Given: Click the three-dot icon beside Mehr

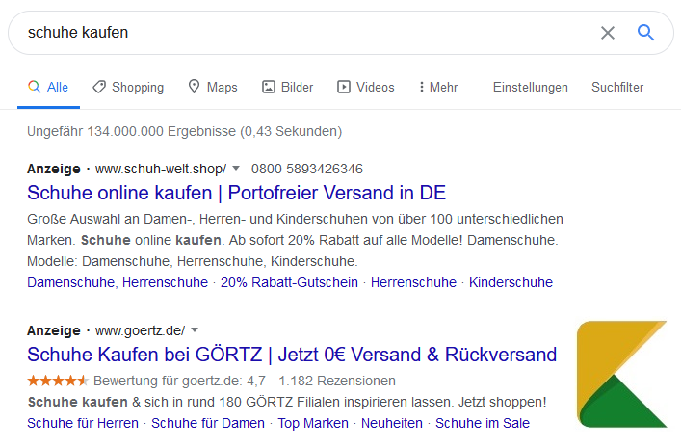Looking at the screenshot, I should coord(421,87).
